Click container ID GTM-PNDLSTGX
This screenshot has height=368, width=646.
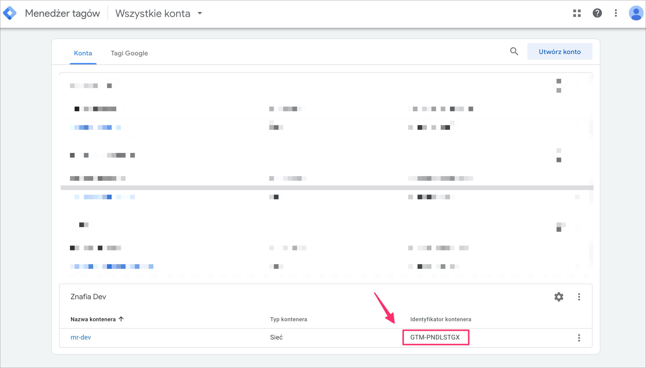[x=435, y=337]
